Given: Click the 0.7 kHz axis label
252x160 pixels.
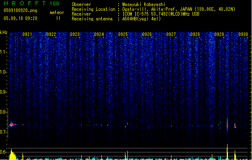Looking at the screenshot, I should [4, 132].
